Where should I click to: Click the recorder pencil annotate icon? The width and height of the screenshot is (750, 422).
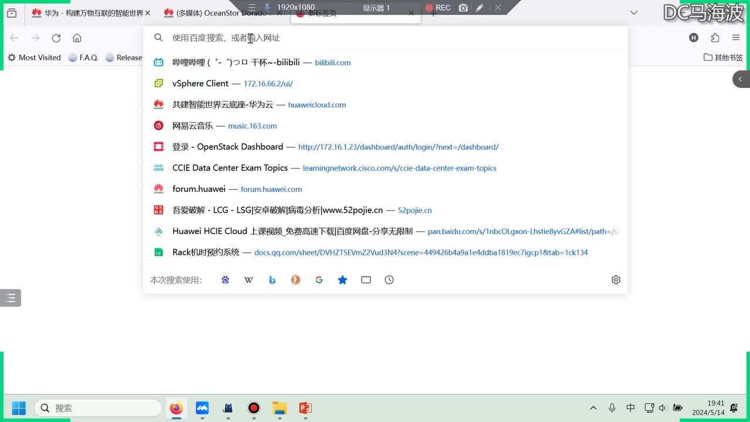click(480, 8)
